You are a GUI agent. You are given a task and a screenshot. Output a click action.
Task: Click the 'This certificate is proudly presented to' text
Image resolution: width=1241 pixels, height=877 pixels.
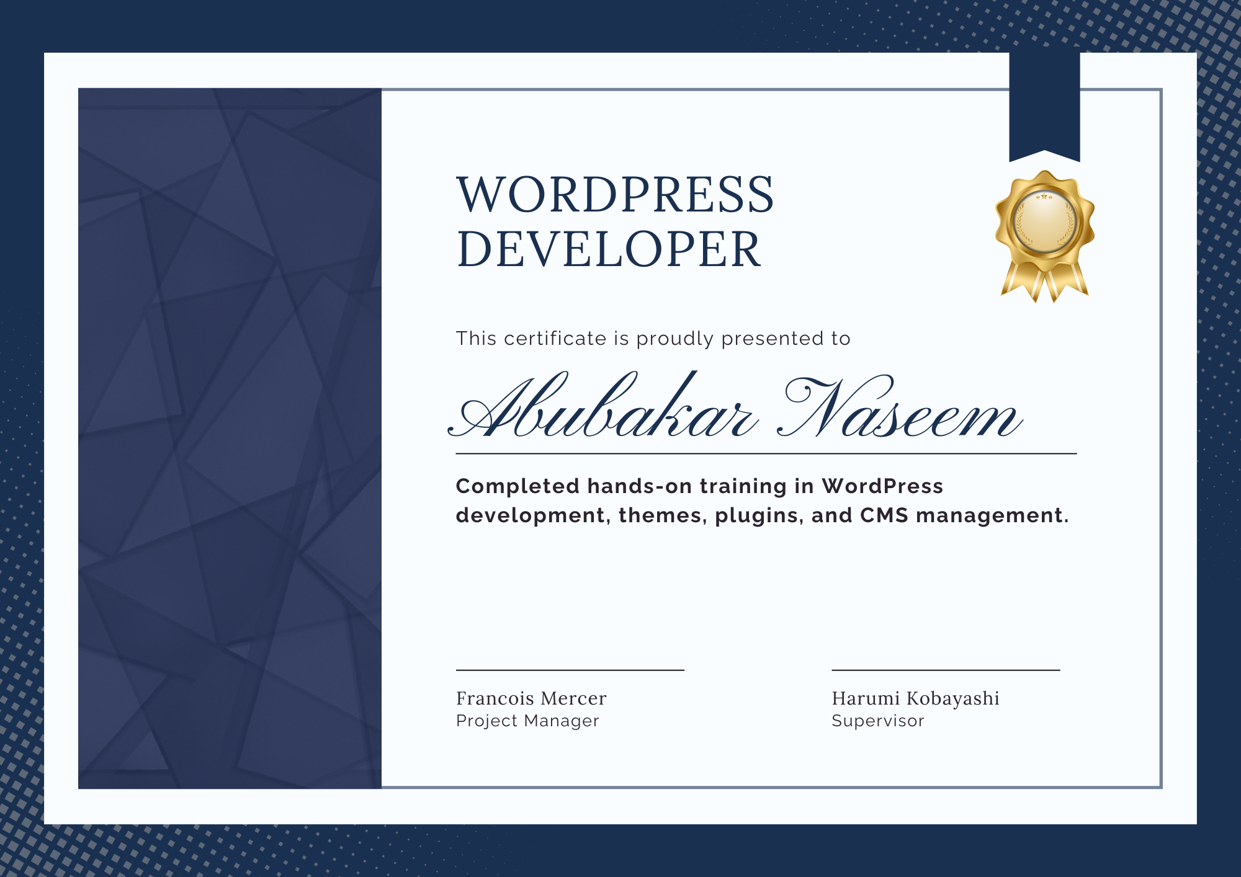[x=653, y=339]
